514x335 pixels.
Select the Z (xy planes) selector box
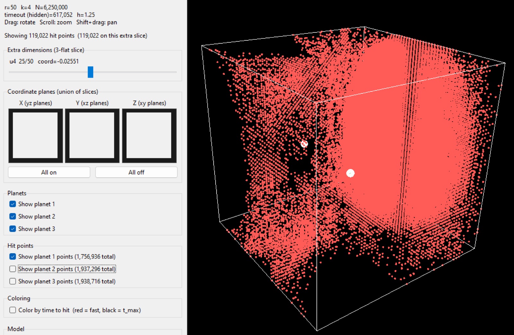(149, 135)
